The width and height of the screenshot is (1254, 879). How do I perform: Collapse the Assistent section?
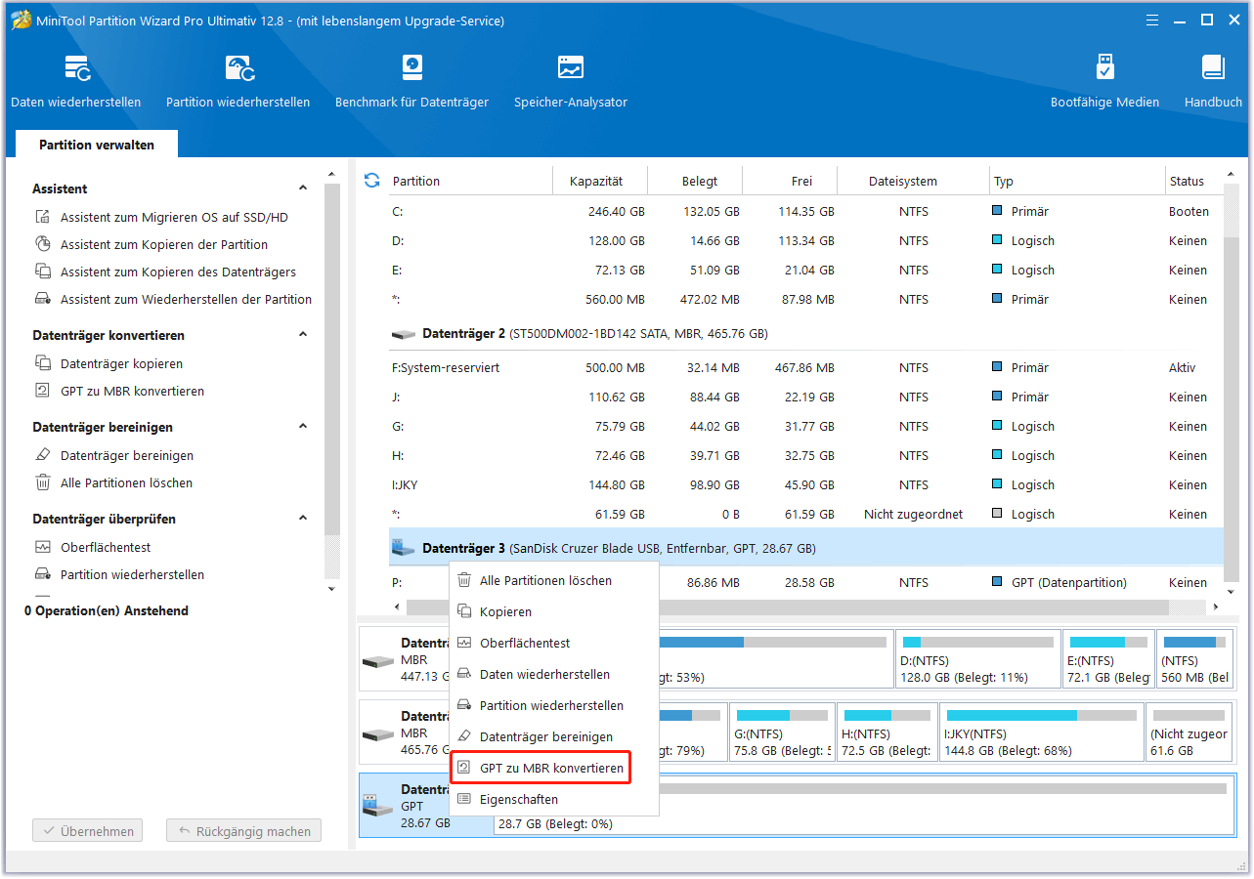click(x=303, y=188)
